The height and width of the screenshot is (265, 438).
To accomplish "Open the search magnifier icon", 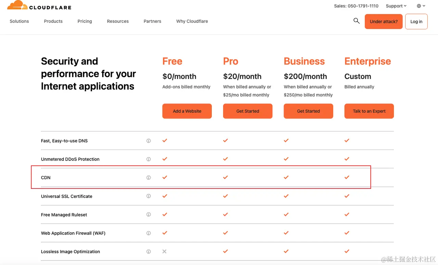I will (x=357, y=21).
